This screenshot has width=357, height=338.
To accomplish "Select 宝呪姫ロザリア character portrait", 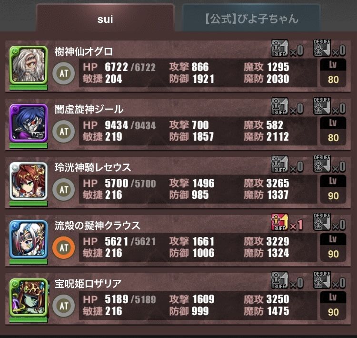I will click(29, 297).
